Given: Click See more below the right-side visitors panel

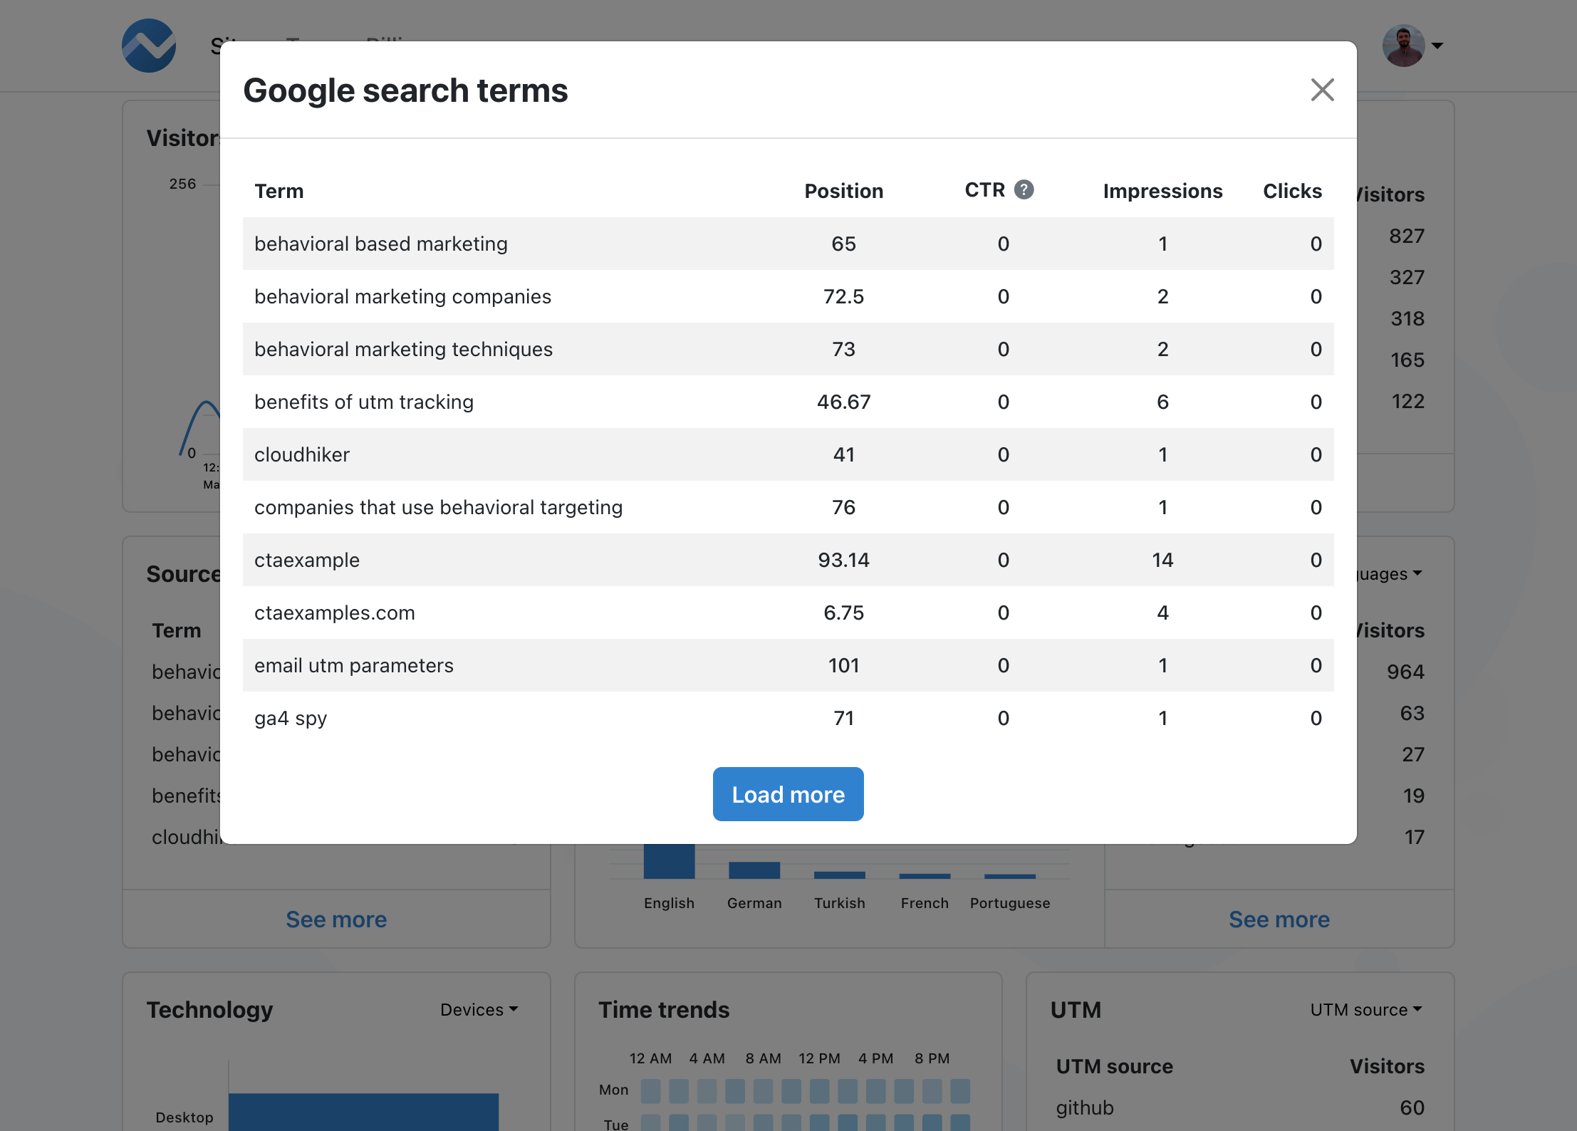Looking at the screenshot, I should pos(1279,919).
